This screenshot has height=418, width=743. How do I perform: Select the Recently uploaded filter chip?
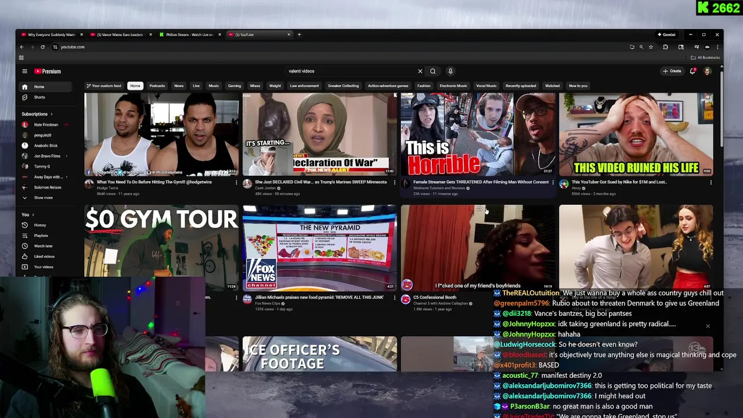click(x=521, y=86)
